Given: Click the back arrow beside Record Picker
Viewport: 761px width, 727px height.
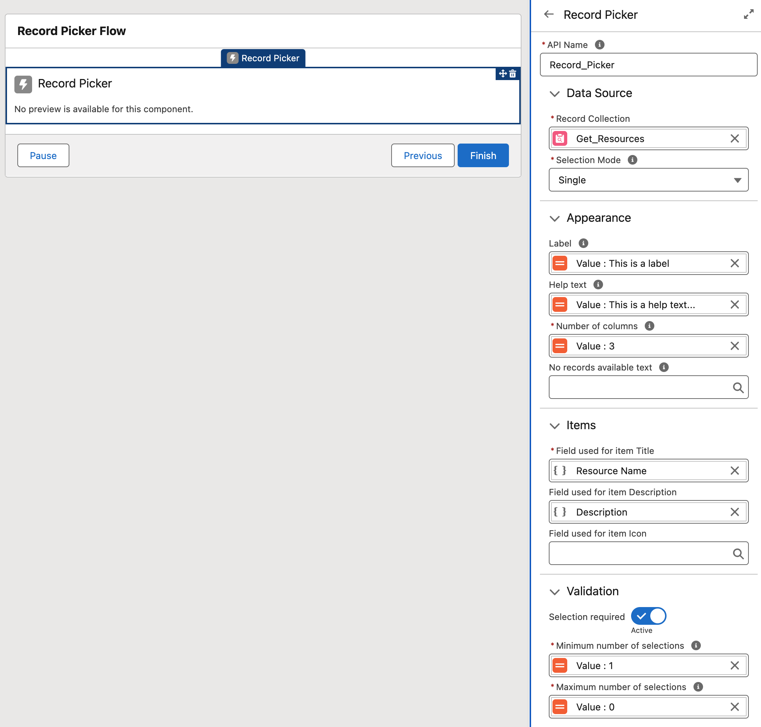Looking at the screenshot, I should (x=549, y=14).
